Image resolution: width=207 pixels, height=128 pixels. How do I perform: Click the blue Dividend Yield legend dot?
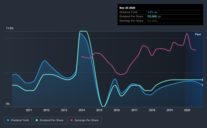click(8, 120)
